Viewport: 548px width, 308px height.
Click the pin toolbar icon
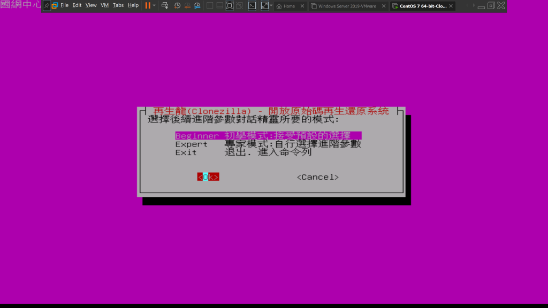point(47,5)
